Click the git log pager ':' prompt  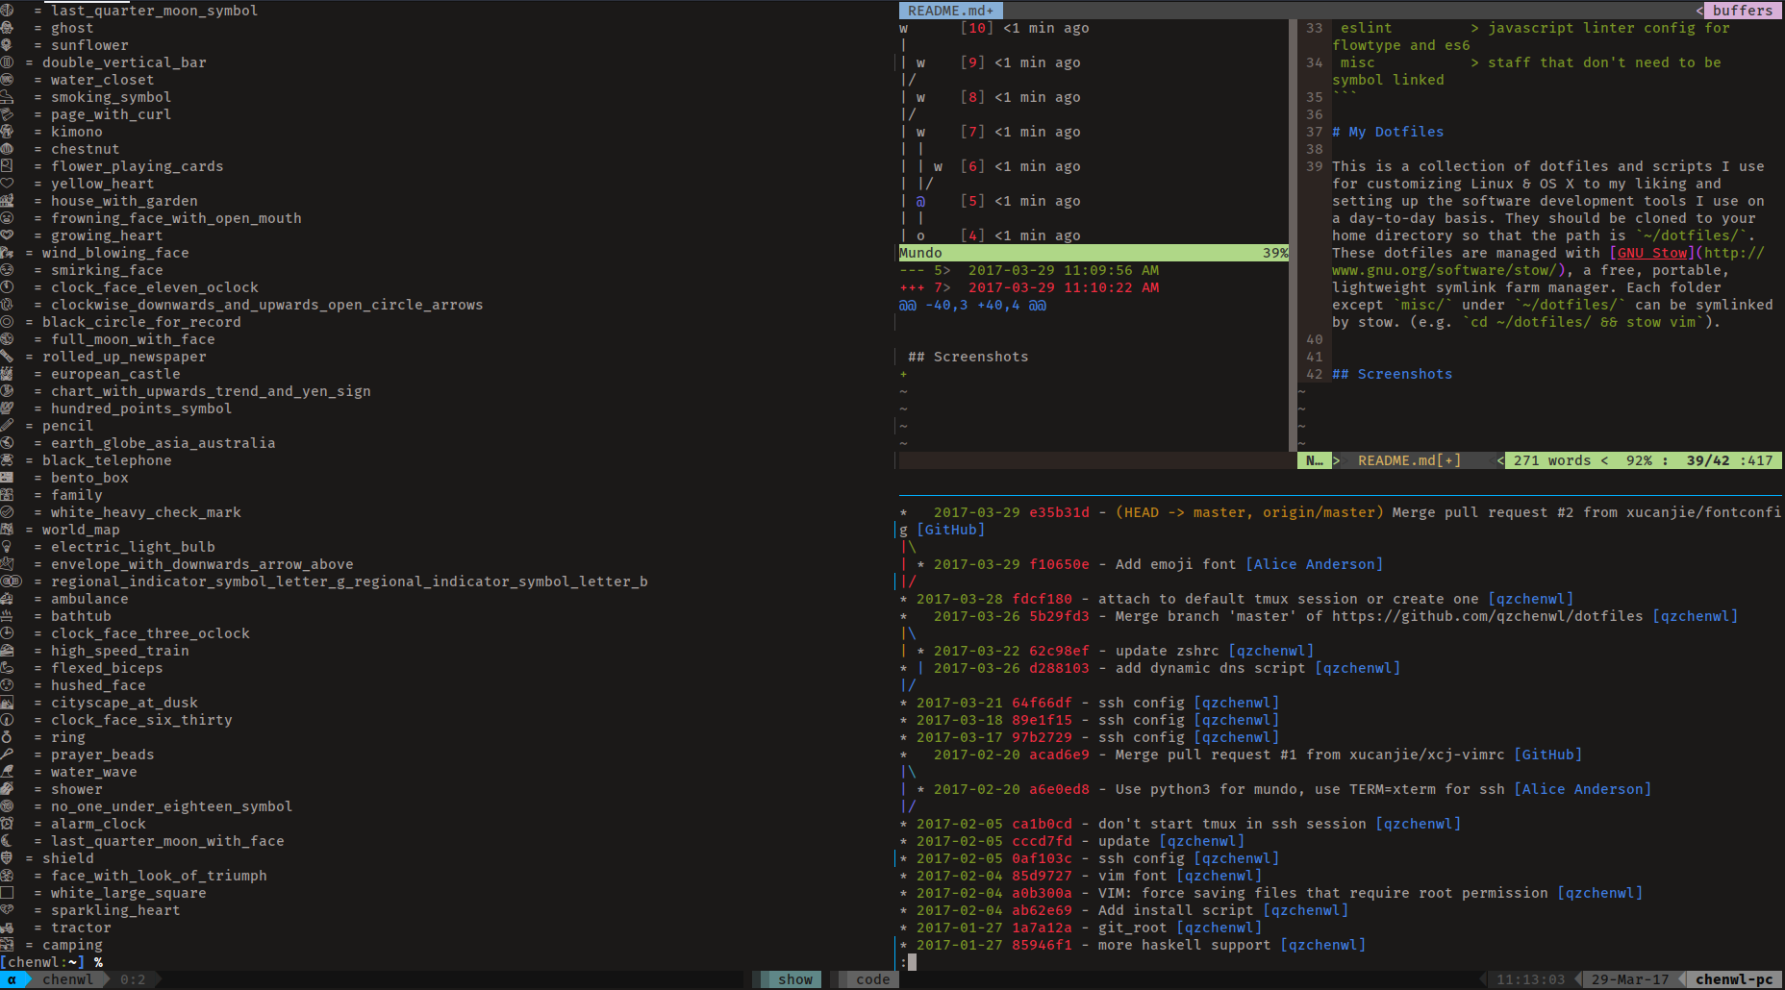904,962
